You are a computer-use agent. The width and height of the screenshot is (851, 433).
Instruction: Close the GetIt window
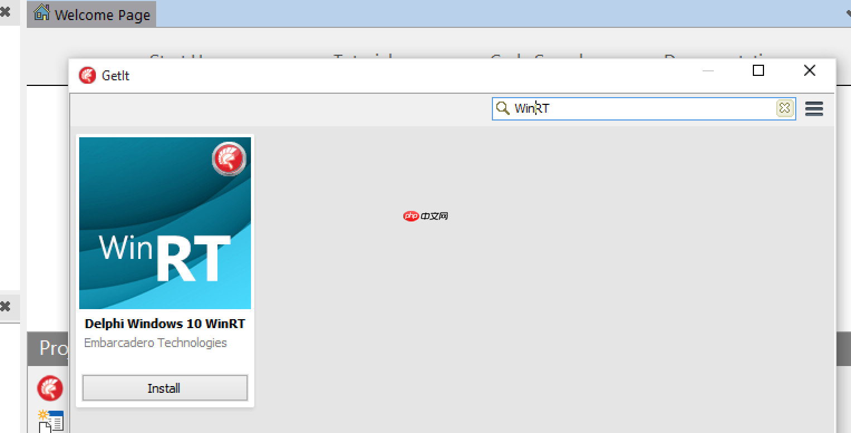[x=809, y=70]
